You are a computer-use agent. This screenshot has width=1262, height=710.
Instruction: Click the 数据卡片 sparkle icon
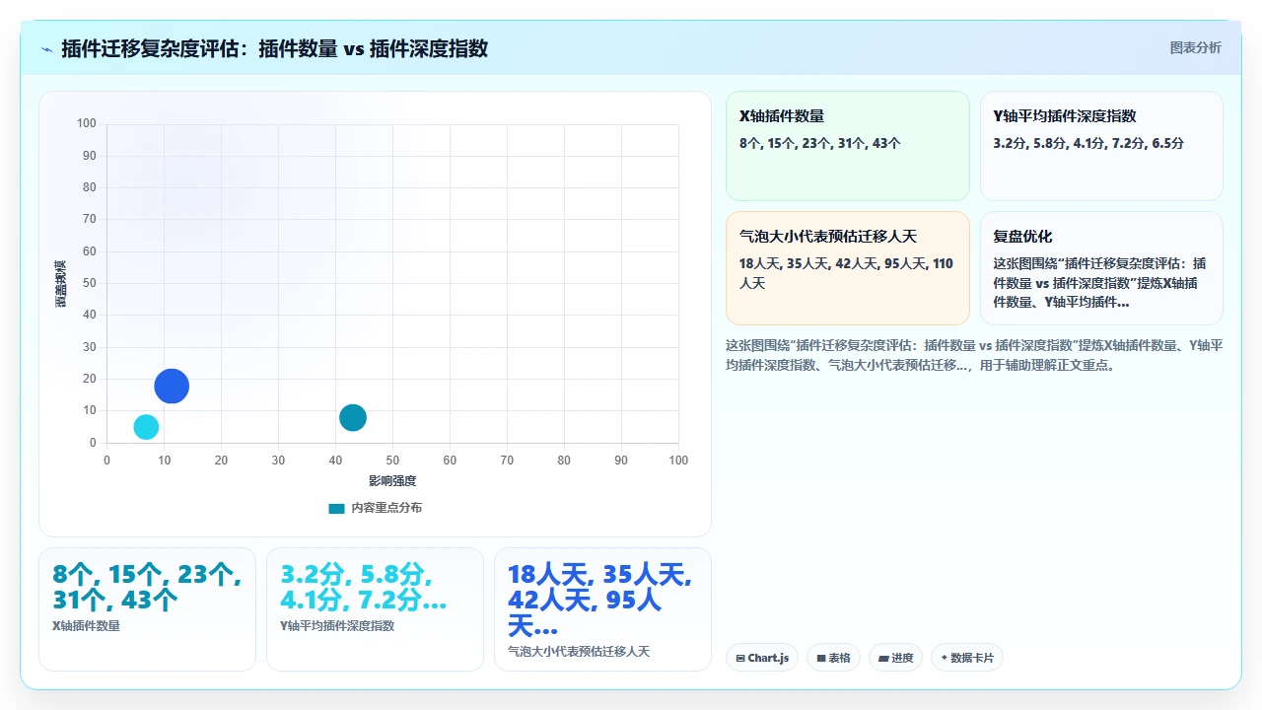(945, 659)
